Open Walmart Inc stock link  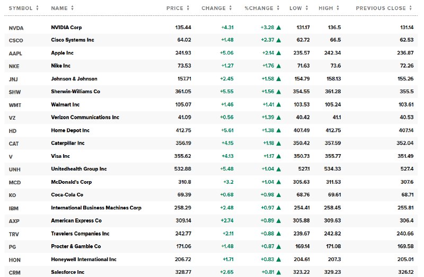click(x=65, y=104)
